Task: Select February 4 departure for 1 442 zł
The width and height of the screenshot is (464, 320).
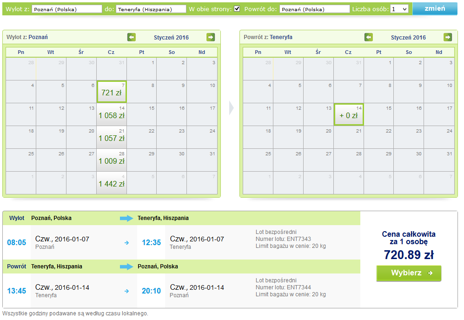Action: pos(112,183)
